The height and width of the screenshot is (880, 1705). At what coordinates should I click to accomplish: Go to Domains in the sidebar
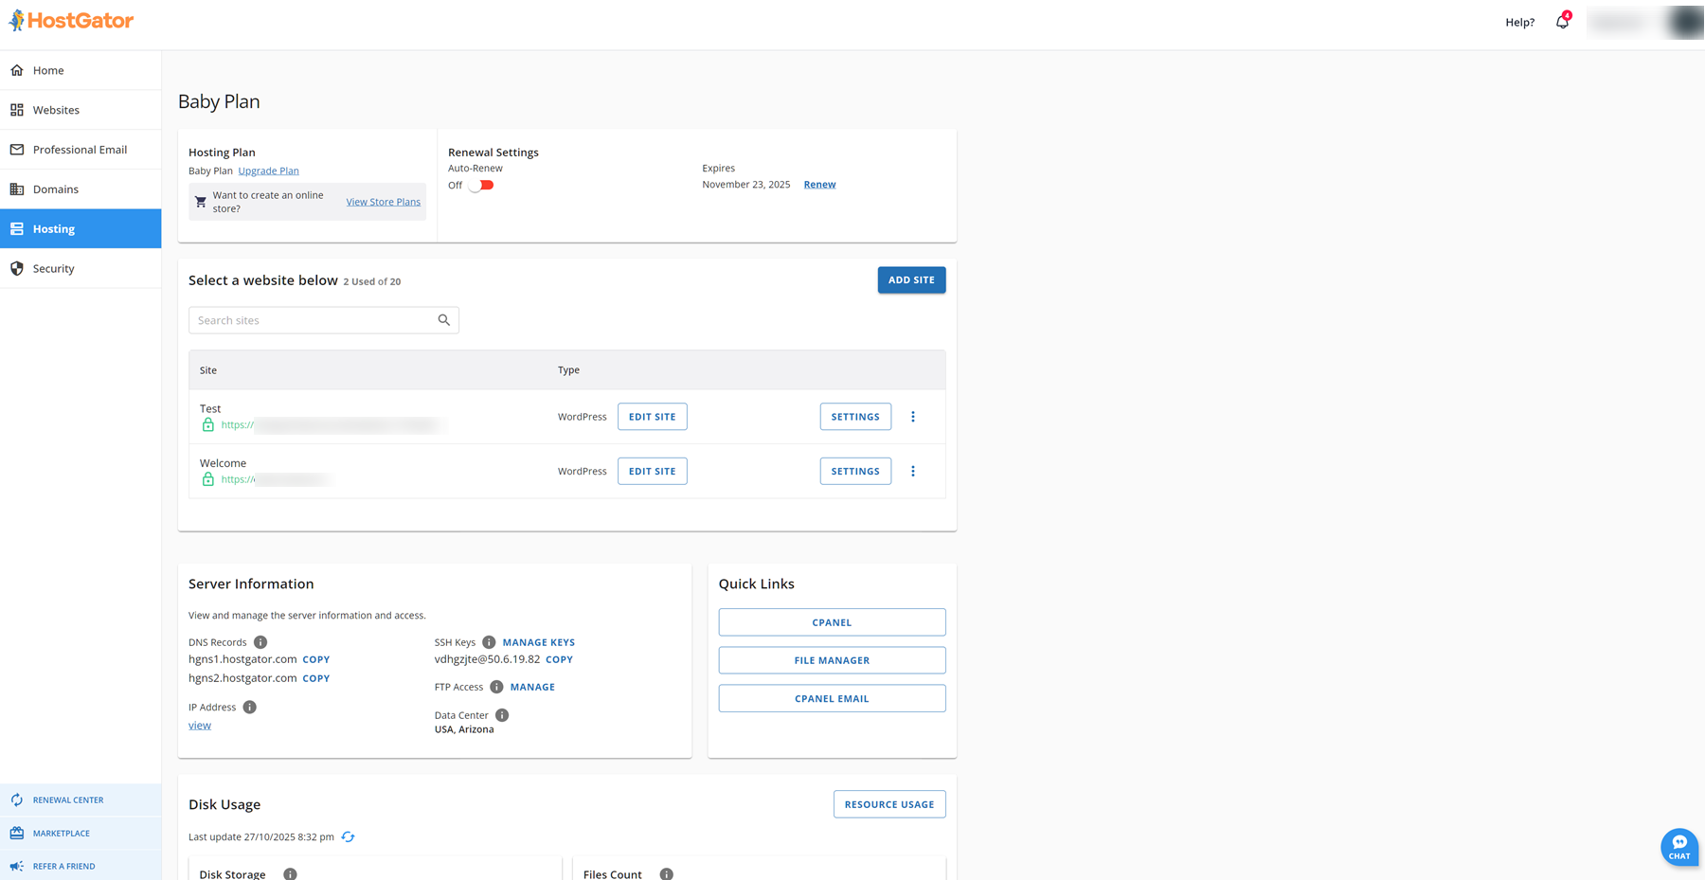(56, 189)
